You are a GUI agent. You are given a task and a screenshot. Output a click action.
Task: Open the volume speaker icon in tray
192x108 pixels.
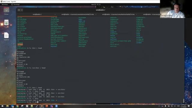(175, 106)
